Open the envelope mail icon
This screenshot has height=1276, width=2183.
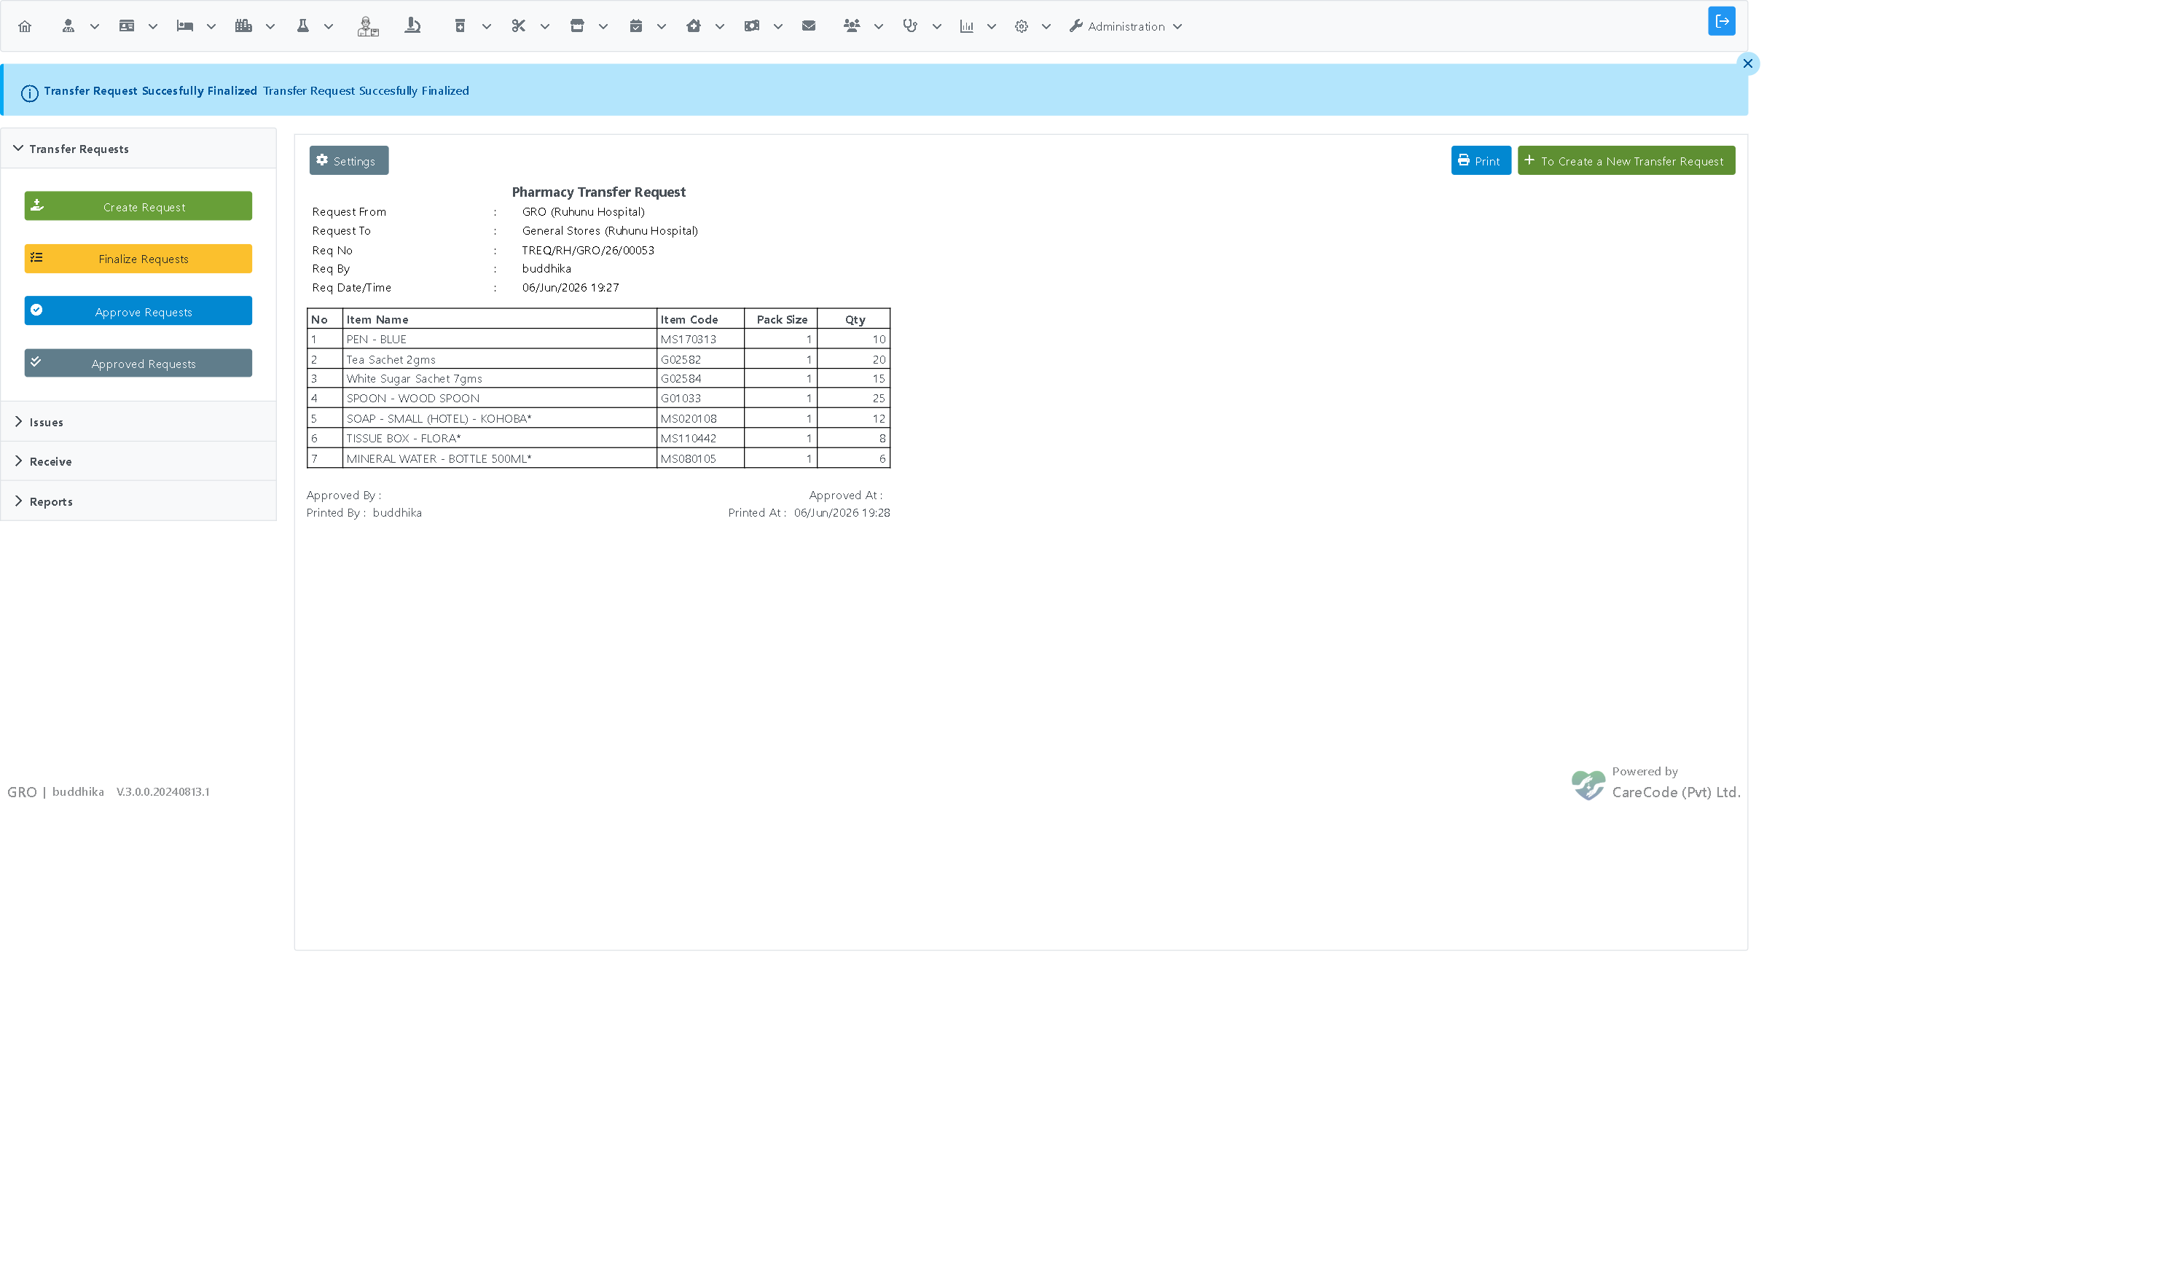coord(809,26)
